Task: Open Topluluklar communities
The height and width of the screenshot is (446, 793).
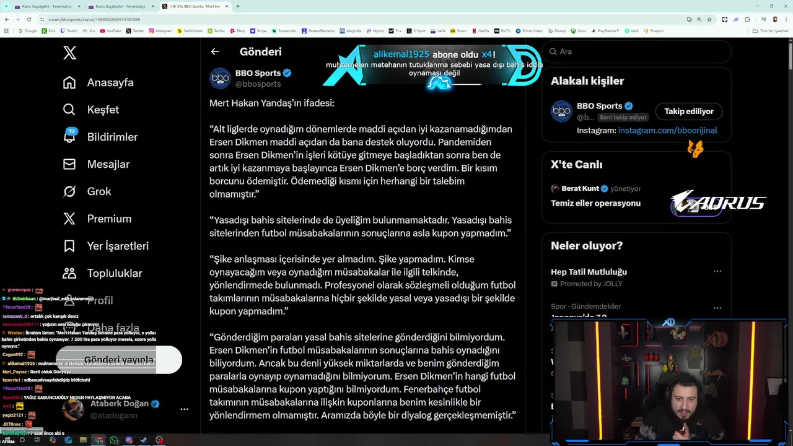Action: 102,273
